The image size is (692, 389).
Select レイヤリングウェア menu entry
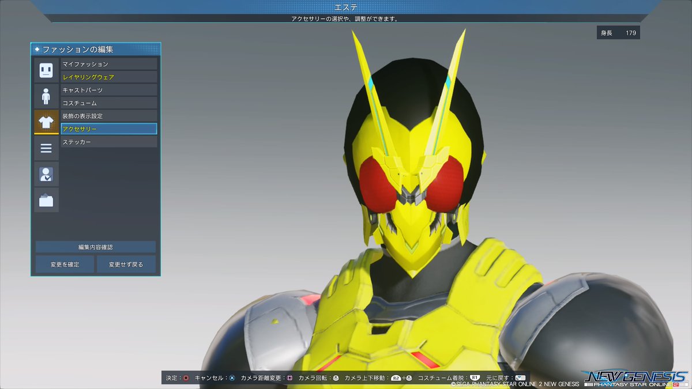pyautogui.click(x=109, y=77)
